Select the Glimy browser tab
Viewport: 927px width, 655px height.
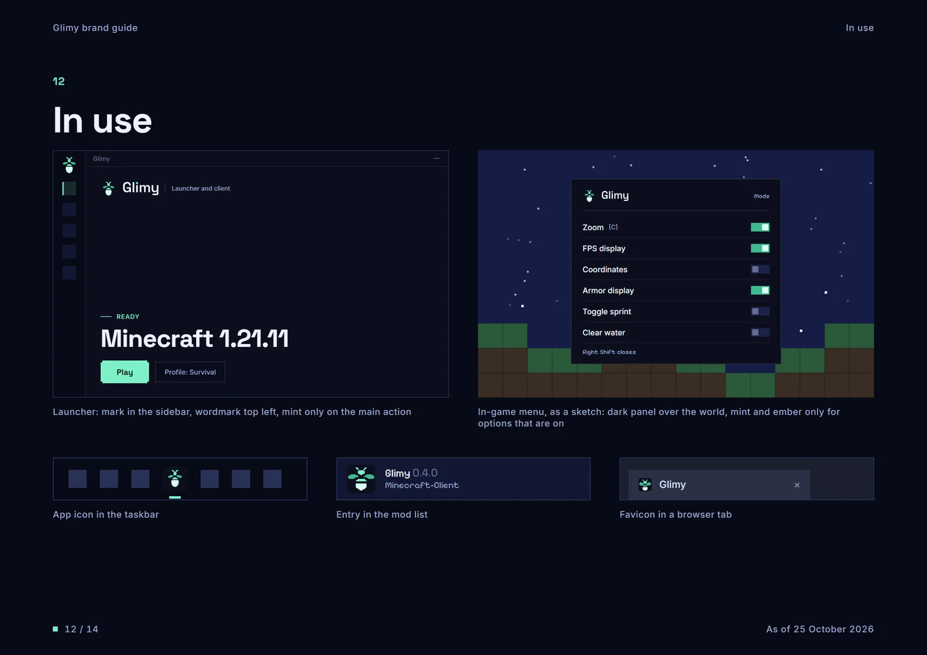pyautogui.click(x=719, y=485)
